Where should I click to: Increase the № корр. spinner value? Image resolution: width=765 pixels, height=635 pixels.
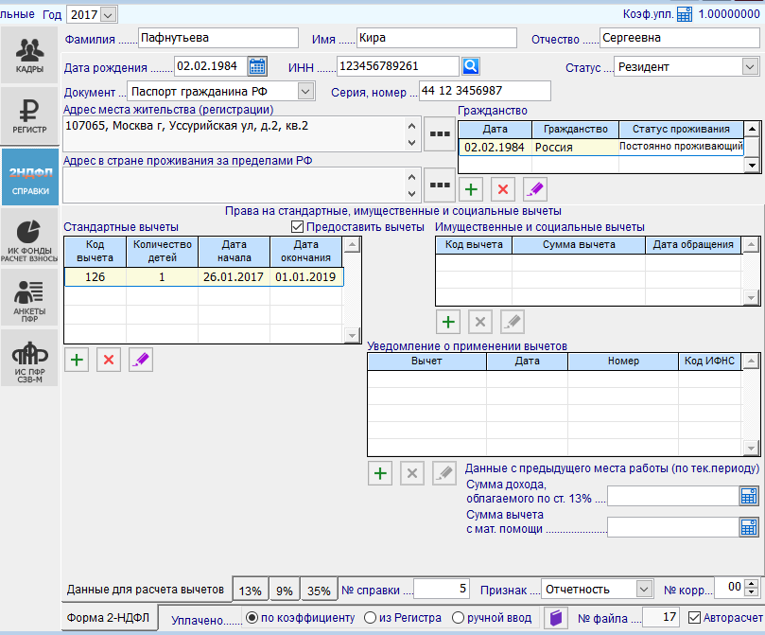click(x=752, y=583)
